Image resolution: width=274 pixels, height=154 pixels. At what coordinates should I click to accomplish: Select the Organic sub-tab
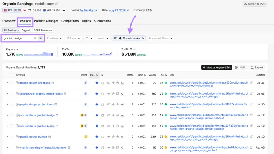point(26,30)
